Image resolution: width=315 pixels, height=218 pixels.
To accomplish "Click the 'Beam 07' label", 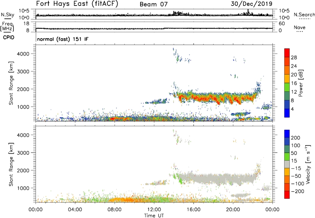I will (x=154, y=4).
